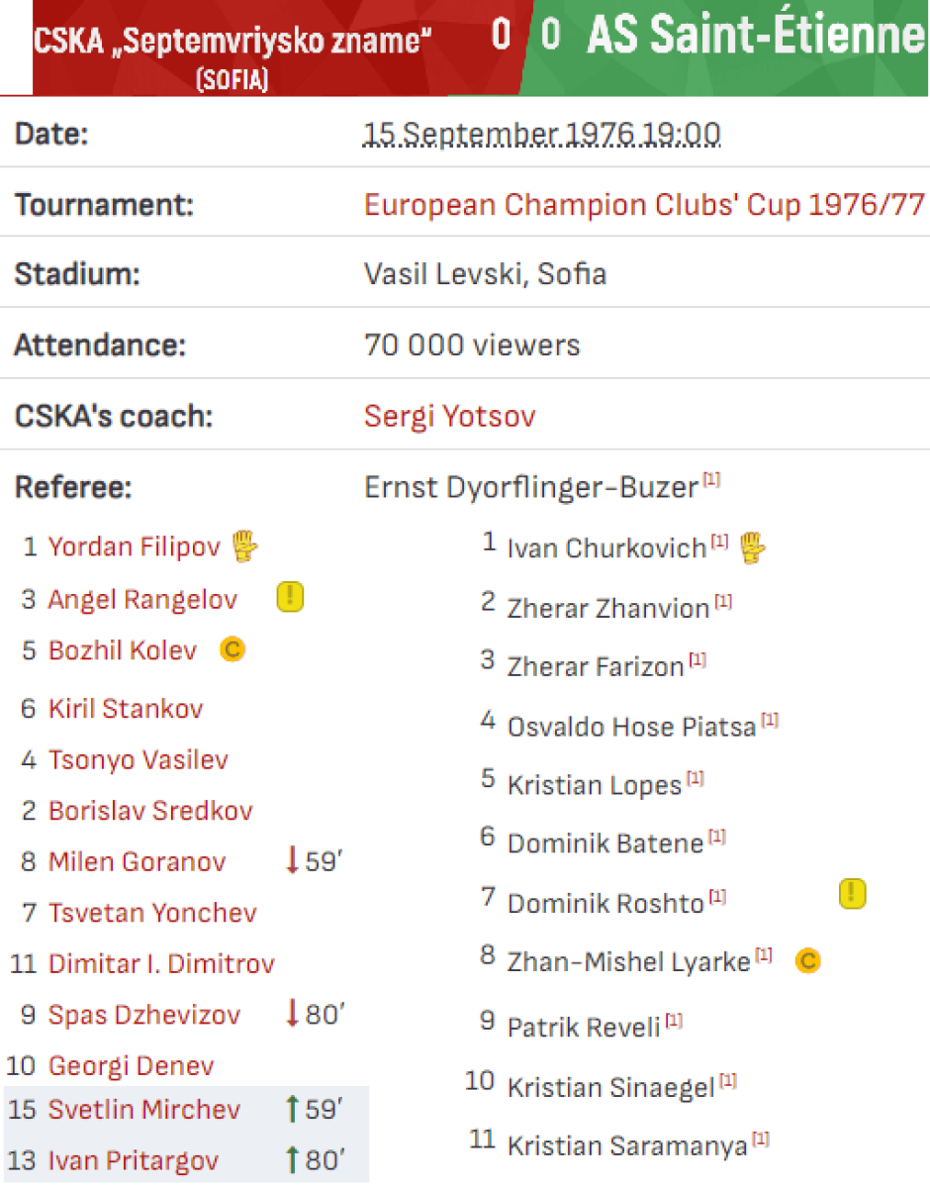The width and height of the screenshot is (930, 1188).
Task: Click the match date 15 September 1976
Action: tap(542, 134)
